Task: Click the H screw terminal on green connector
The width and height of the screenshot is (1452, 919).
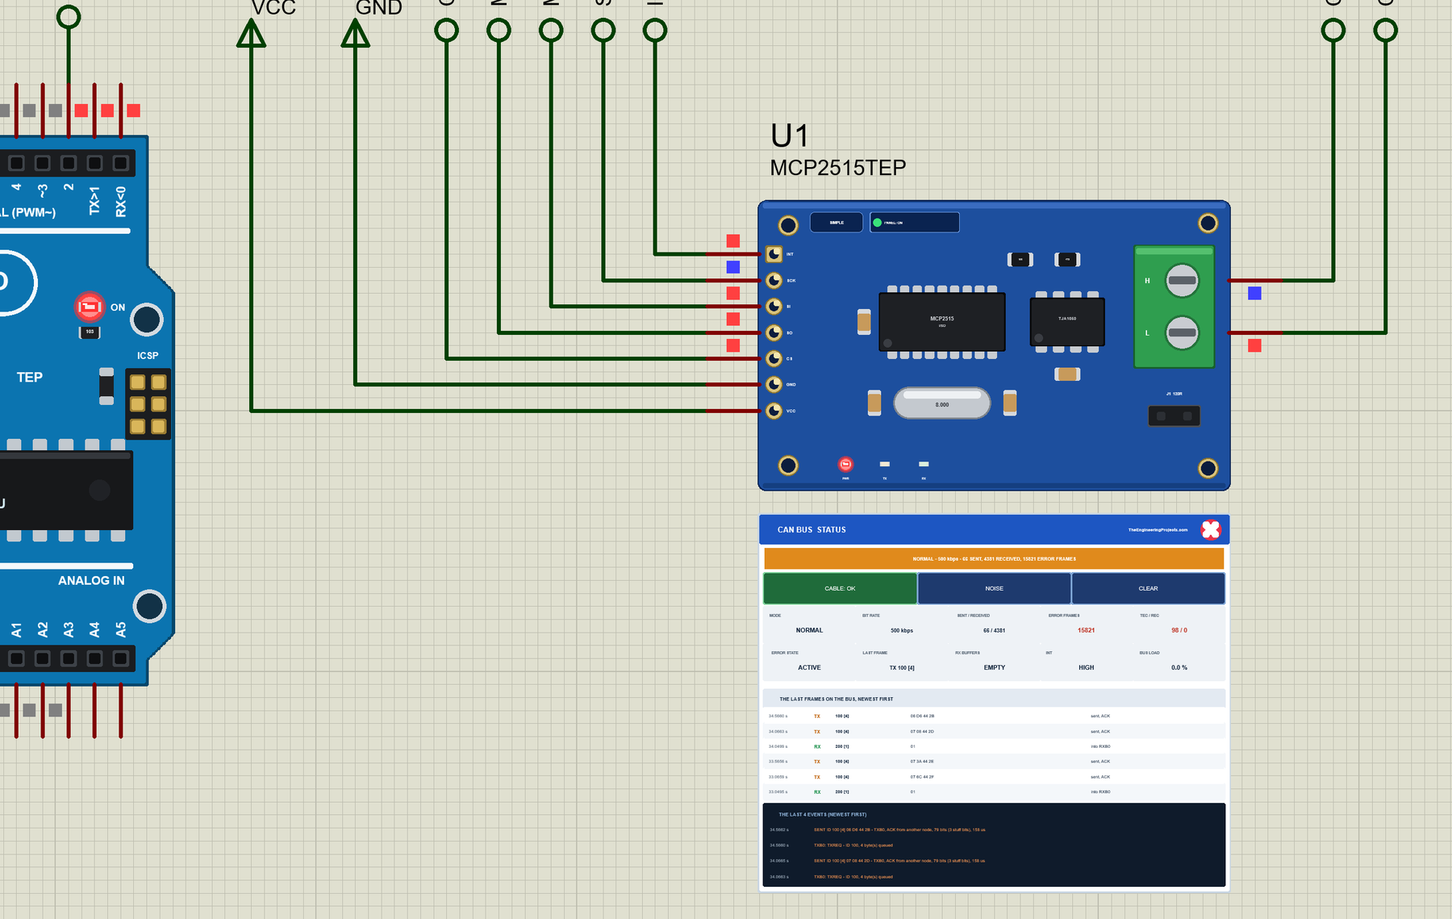Action: tap(1182, 281)
